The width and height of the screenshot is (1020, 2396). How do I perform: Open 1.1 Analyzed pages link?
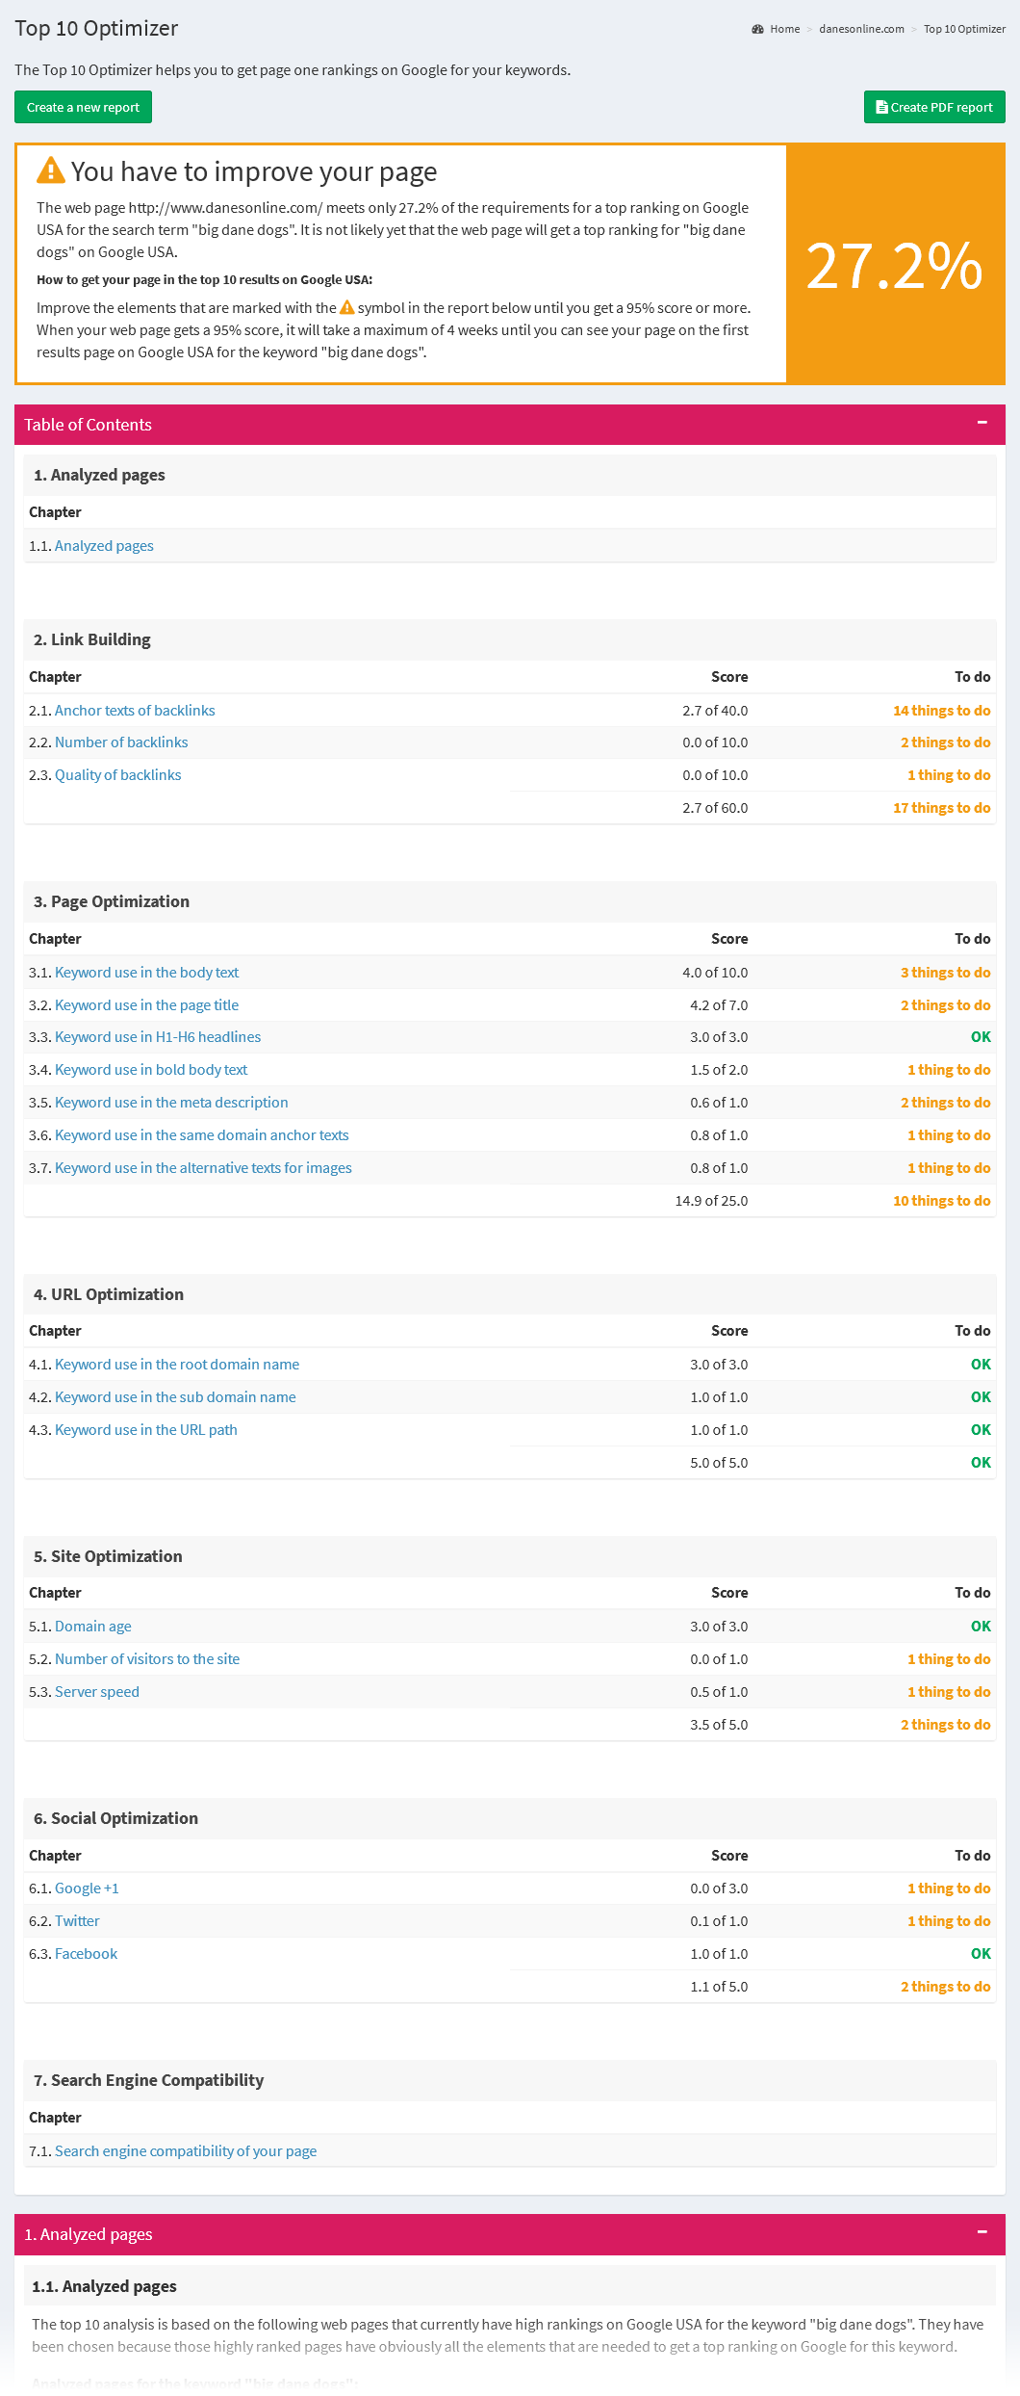pos(104,546)
